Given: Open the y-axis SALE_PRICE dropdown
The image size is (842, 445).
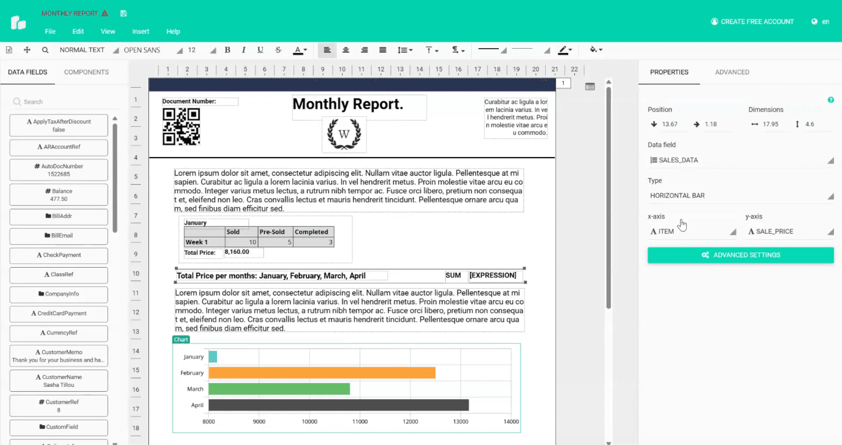Looking at the screenshot, I should point(790,232).
